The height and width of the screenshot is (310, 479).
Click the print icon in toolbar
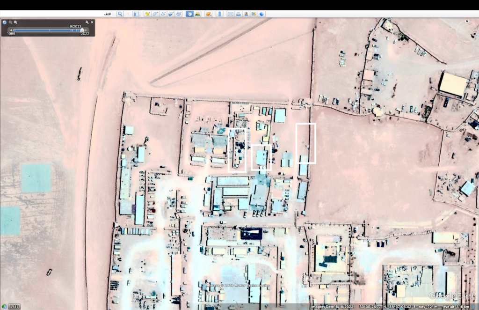pos(239,14)
